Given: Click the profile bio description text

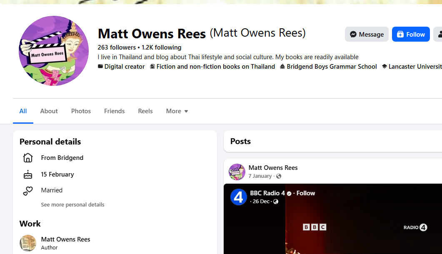Looking at the screenshot, I should tap(228, 57).
